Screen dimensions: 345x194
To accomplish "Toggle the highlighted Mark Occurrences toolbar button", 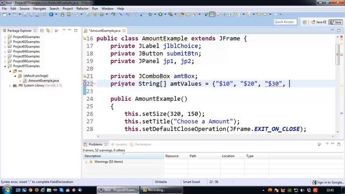I will coord(212,15).
